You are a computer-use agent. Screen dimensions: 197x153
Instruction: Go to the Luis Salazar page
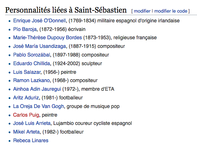tap(27, 72)
